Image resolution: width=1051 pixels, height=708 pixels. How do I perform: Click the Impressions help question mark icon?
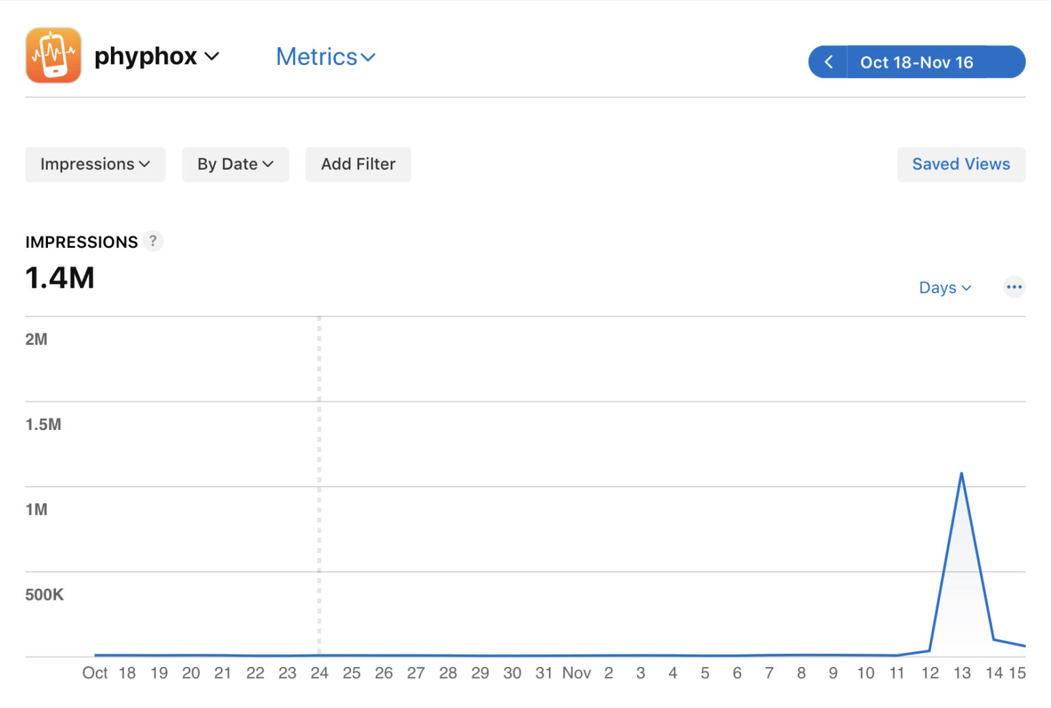click(153, 241)
